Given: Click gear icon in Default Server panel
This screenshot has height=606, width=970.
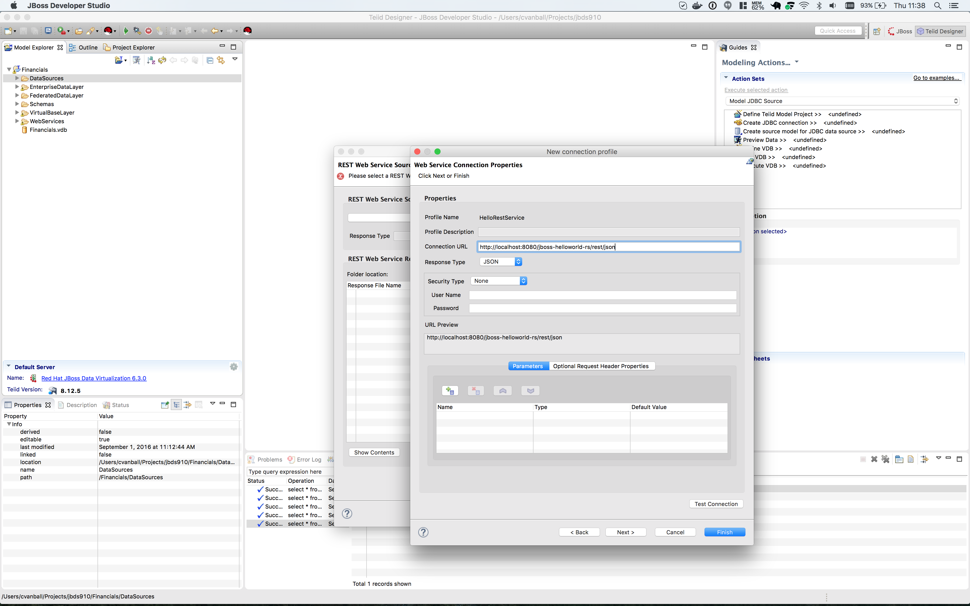Looking at the screenshot, I should tap(234, 367).
